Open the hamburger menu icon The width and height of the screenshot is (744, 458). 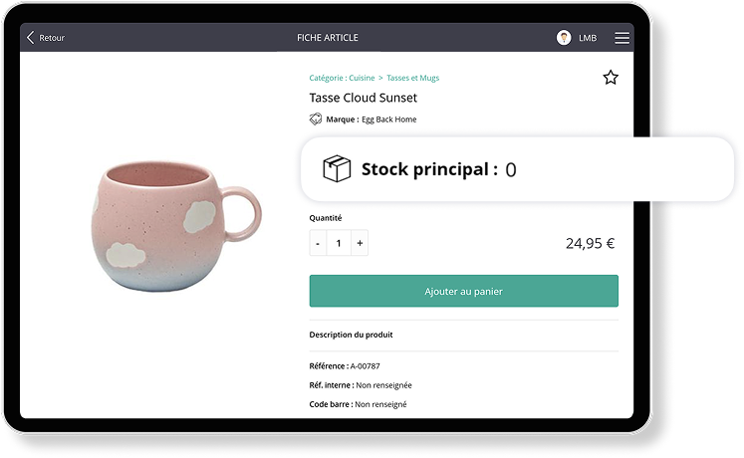(x=622, y=38)
